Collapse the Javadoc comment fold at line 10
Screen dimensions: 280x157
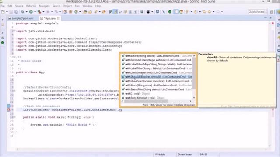(14, 57)
